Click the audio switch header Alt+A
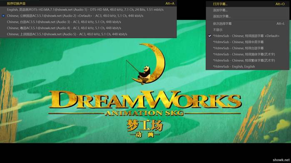The image size is (291, 163). point(88,3)
